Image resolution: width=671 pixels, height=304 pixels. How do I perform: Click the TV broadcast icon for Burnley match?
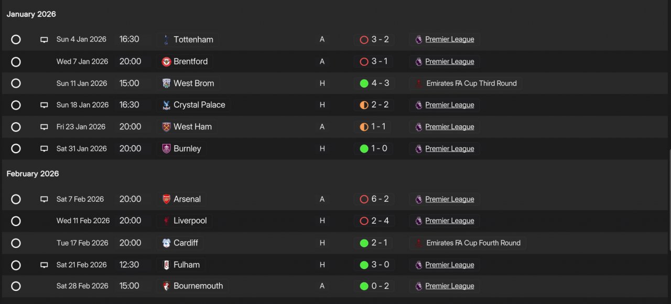click(x=44, y=149)
